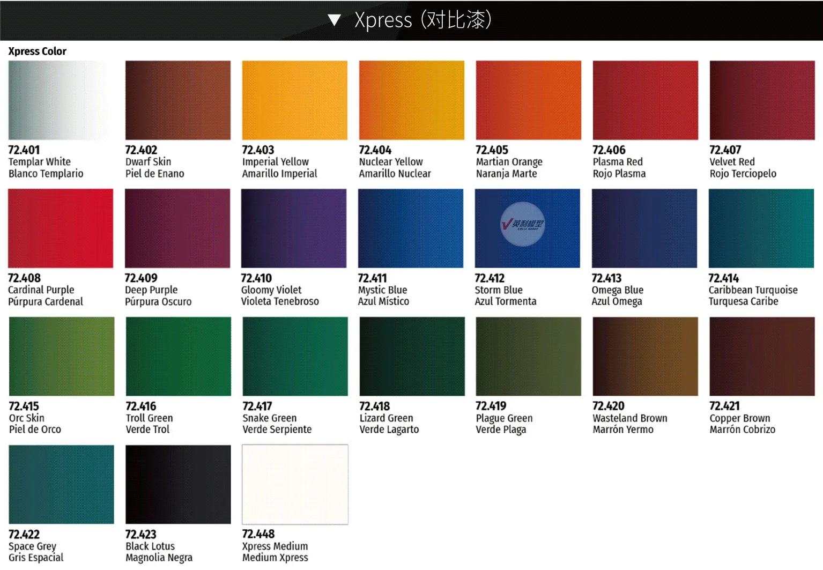Image resolution: width=823 pixels, height=570 pixels.
Task: Select the Troll Green 72.416 swatch
Action: (179, 357)
